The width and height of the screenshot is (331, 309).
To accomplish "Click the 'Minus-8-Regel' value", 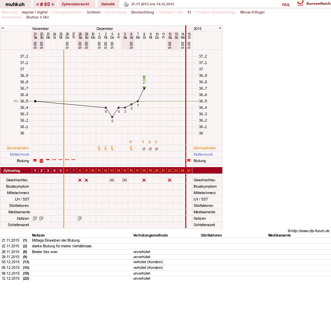I will (252, 12).
